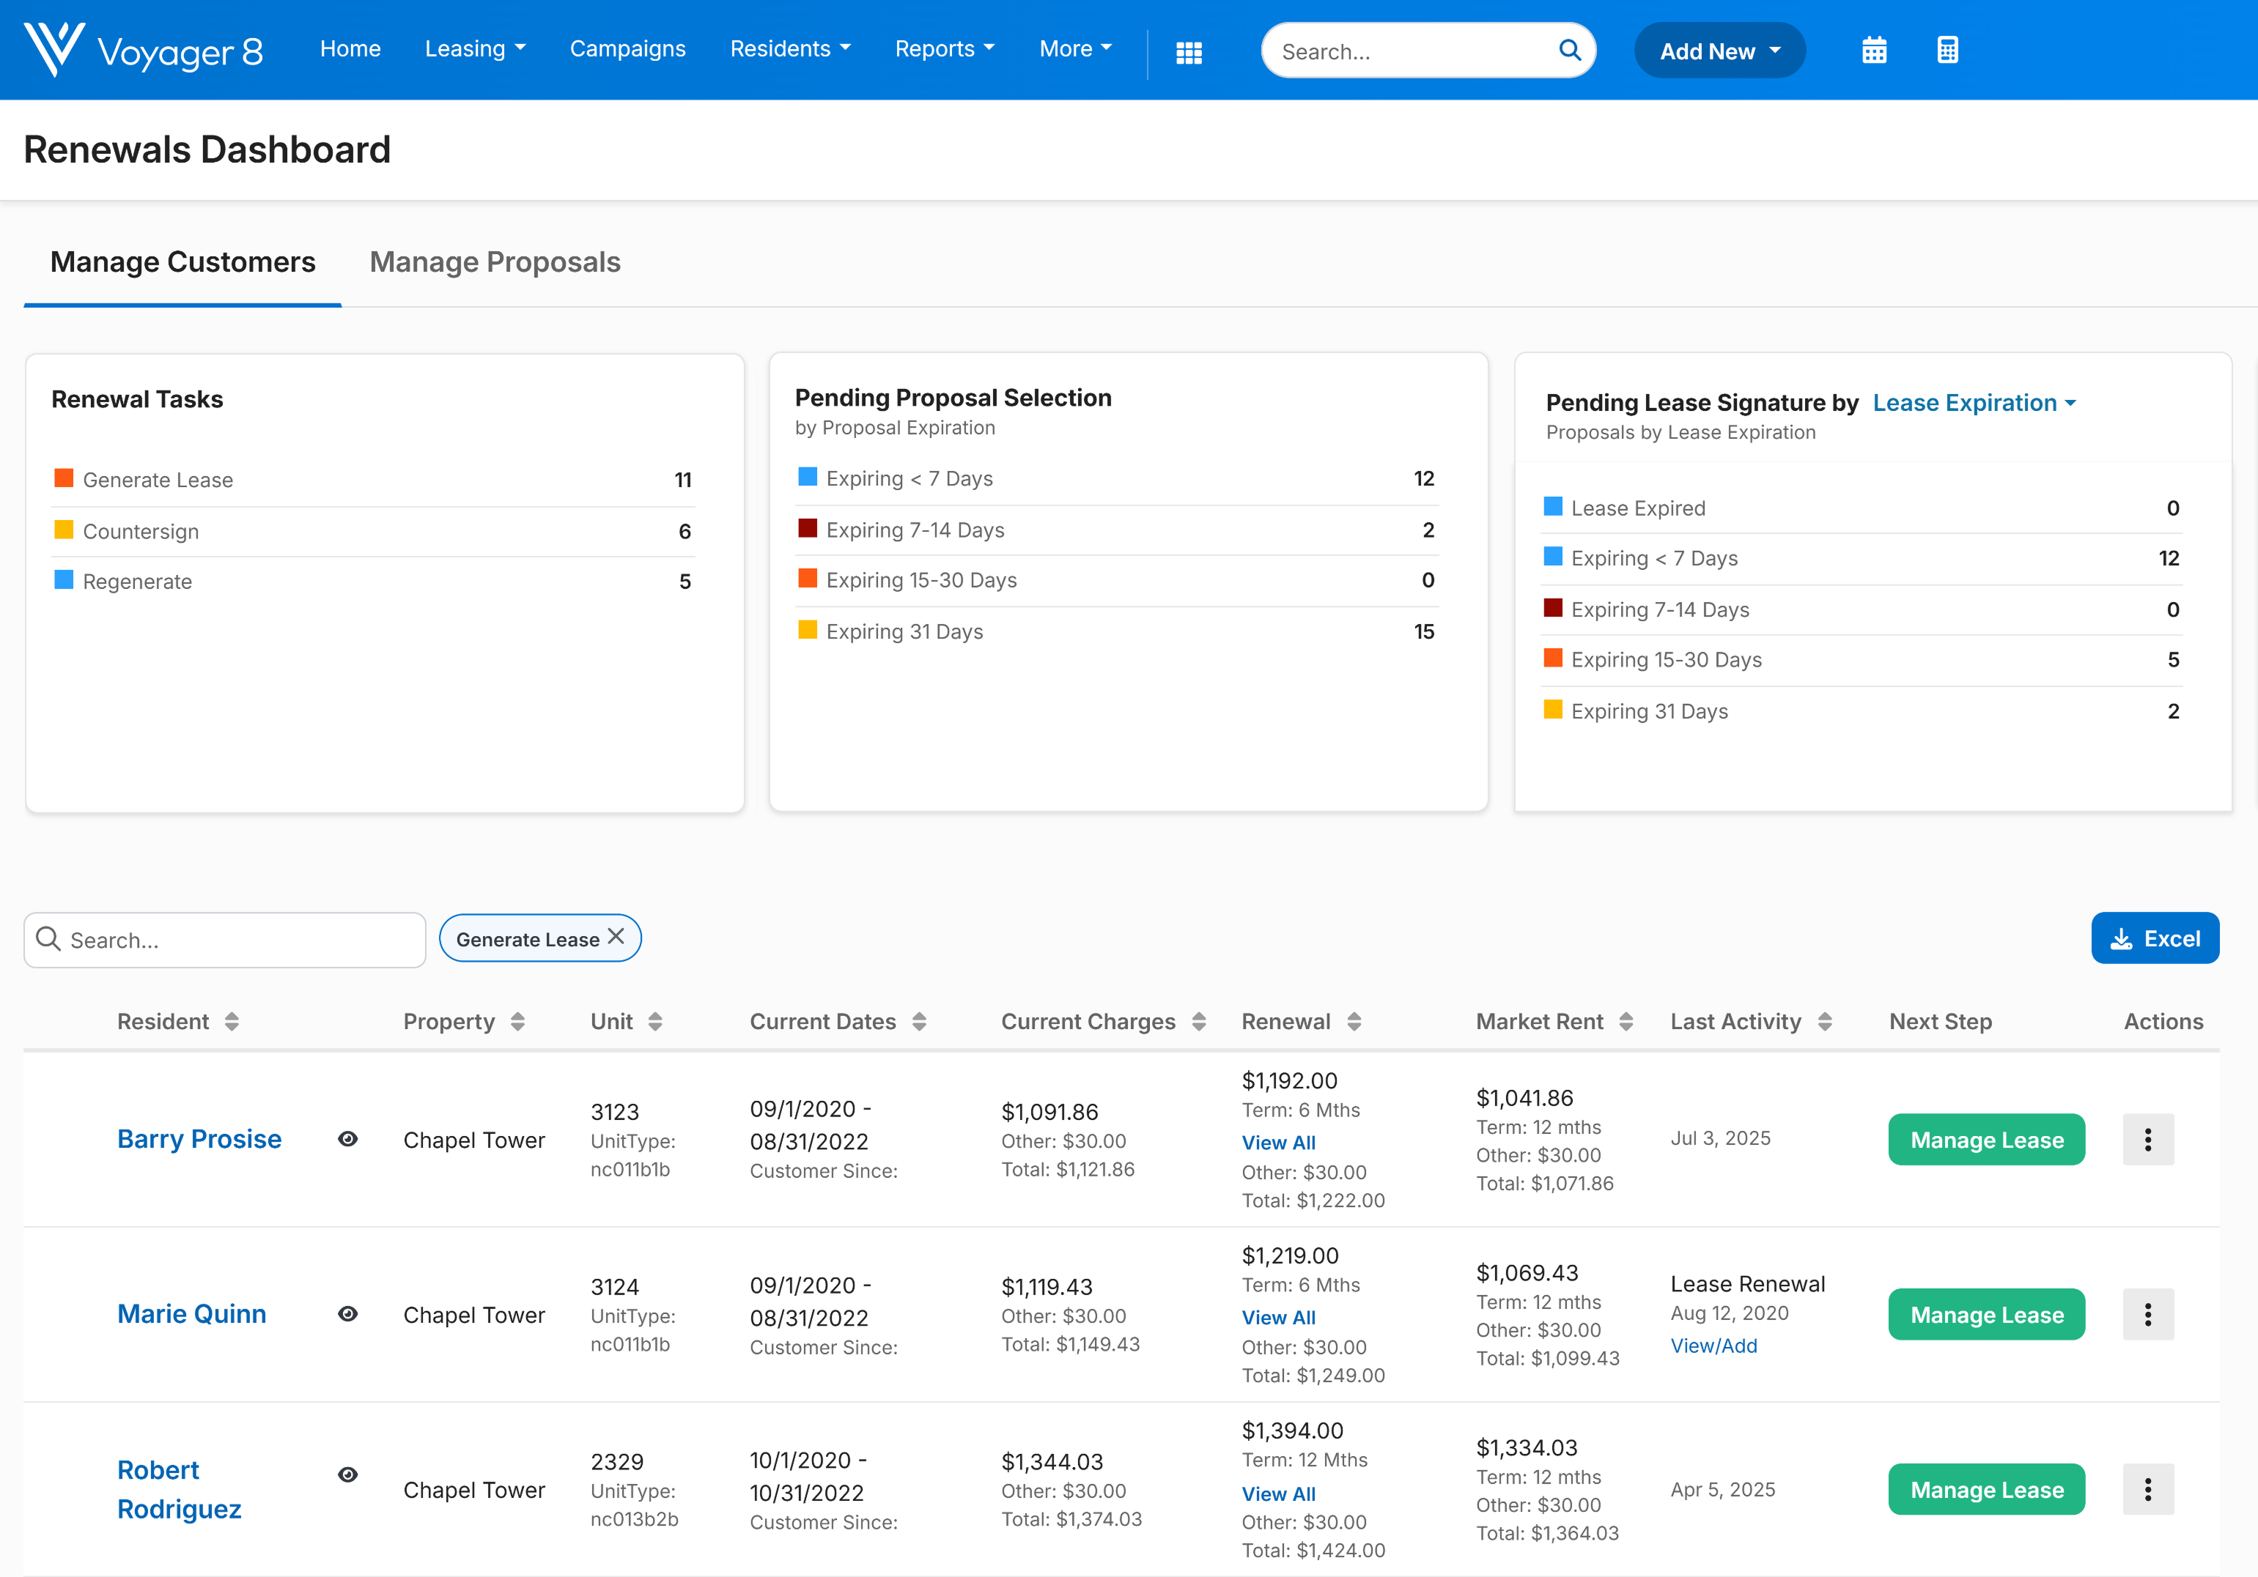Click the Jul 3, 2025 last activity
Image resolution: width=2258 pixels, height=1577 pixels.
1720,1138
